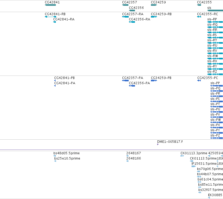Select the CG42841-RB transcript glyph
This screenshot has width=223, height=199.
click(x=50, y=17)
